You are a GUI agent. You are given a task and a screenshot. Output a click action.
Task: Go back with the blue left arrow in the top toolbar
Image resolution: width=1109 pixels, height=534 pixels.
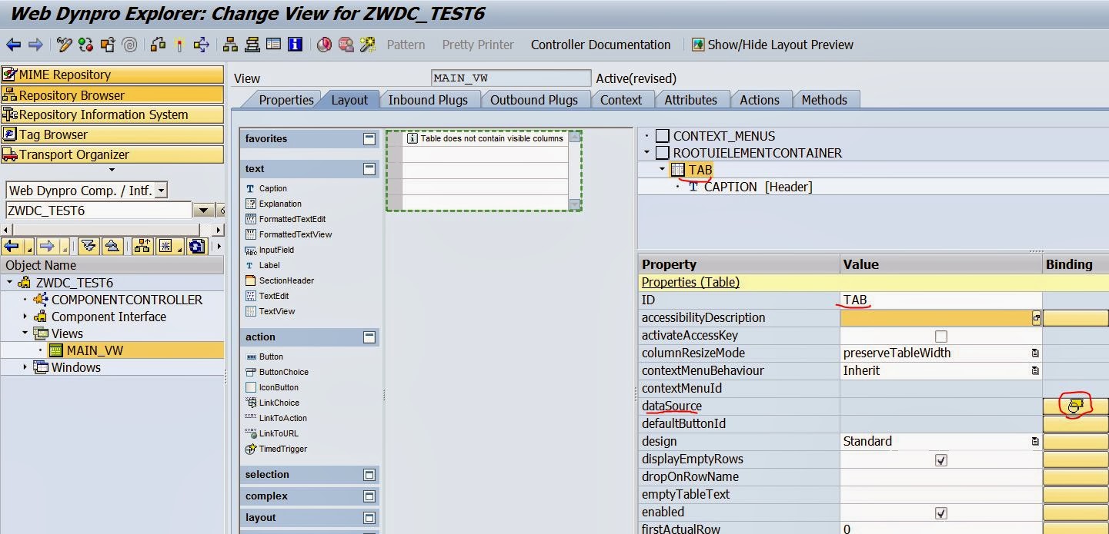(x=13, y=45)
